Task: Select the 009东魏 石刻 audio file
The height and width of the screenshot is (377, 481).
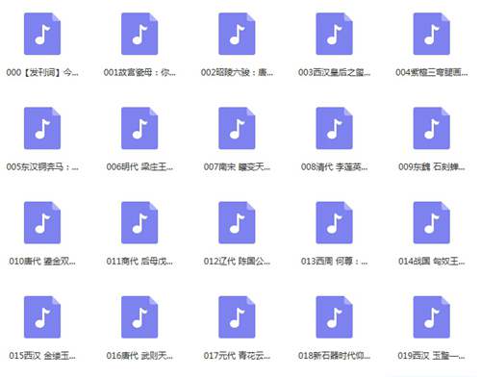Action: pyautogui.click(x=432, y=128)
